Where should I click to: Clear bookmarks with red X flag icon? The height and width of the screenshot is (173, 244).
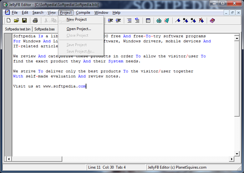pos(201,20)
